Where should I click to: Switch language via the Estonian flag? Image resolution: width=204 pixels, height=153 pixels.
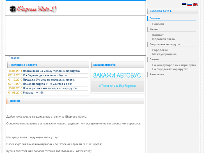184,5
